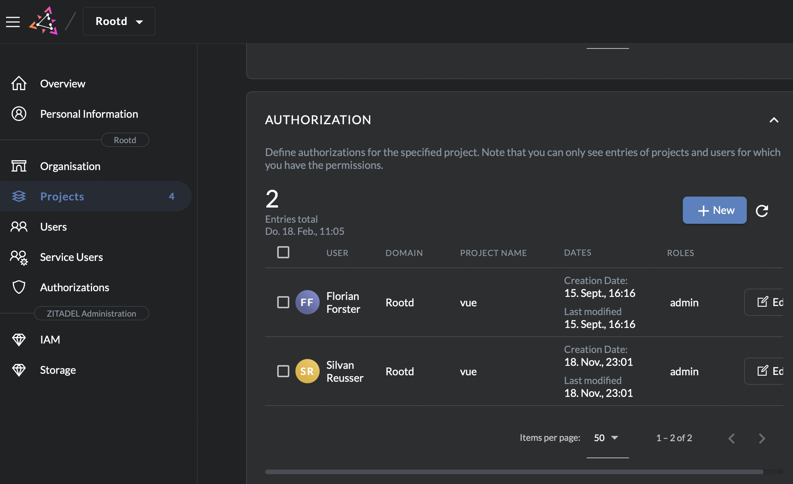The image size is (793, 484).
Task: Click the ROLES column header
Action: [x=680, y=253]
